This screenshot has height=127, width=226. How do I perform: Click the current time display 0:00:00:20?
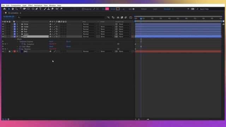[x=9, y=17]
